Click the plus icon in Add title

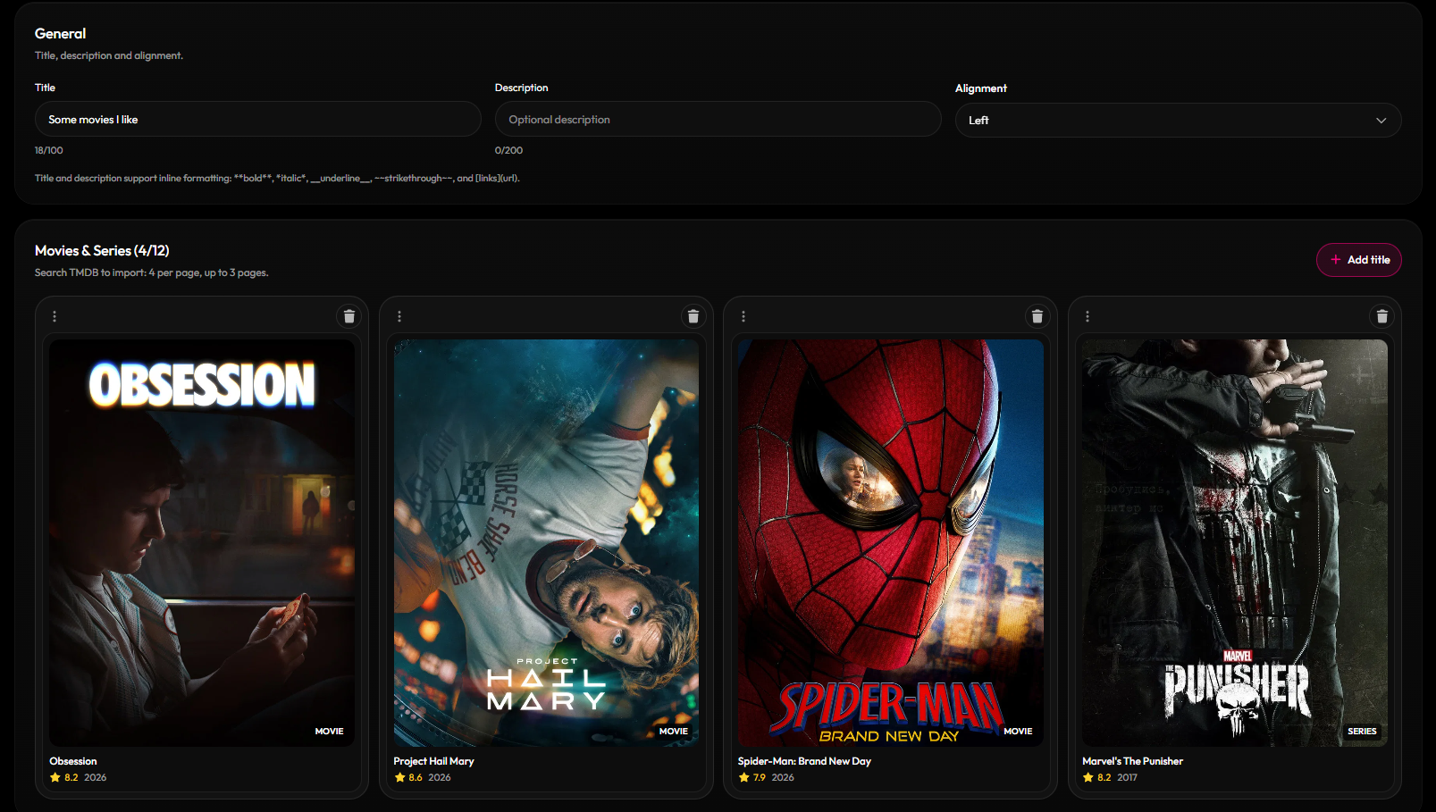(1336, 260)
